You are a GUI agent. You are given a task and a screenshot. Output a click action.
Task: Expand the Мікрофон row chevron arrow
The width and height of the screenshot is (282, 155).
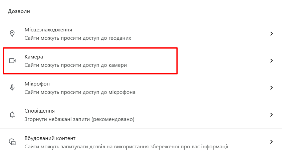pos(271,88)
